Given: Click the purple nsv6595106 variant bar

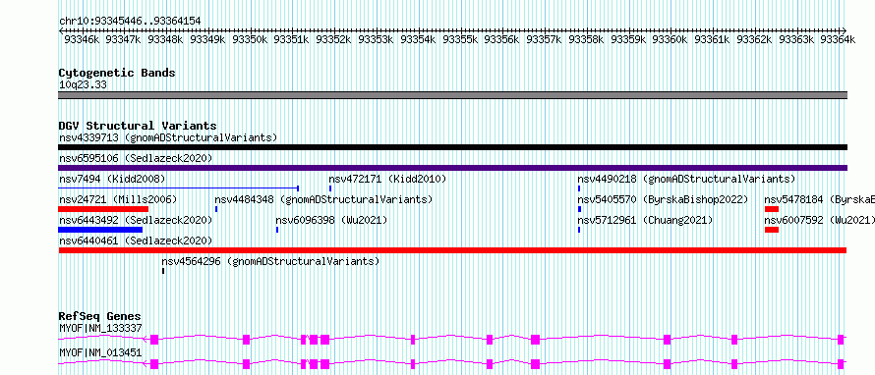Looking at the screenshot, I should coord(452,168).
